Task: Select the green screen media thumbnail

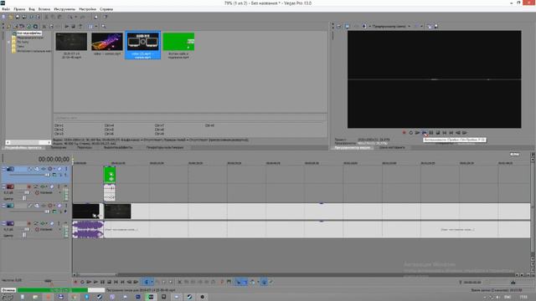Action: click(x=178, y=42)
